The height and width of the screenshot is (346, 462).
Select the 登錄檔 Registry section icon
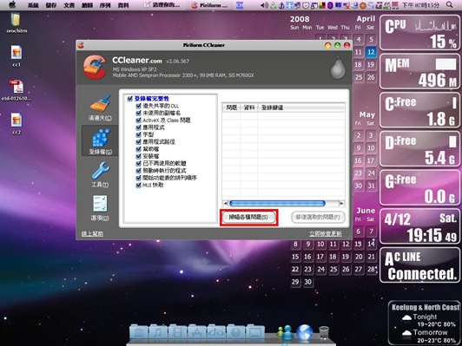pos(100,141)
